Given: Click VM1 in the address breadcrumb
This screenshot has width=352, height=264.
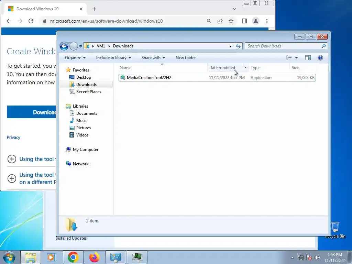Looking at the screenshot, I should pyautogui.click(x=101, y=46).
